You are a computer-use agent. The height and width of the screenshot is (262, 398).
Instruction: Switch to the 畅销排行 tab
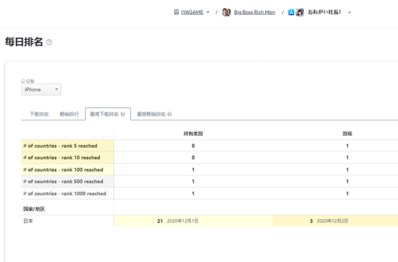pos(69,114)
